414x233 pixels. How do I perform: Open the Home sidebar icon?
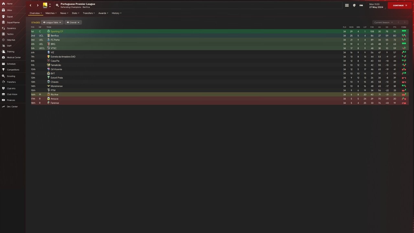(3, 4)
